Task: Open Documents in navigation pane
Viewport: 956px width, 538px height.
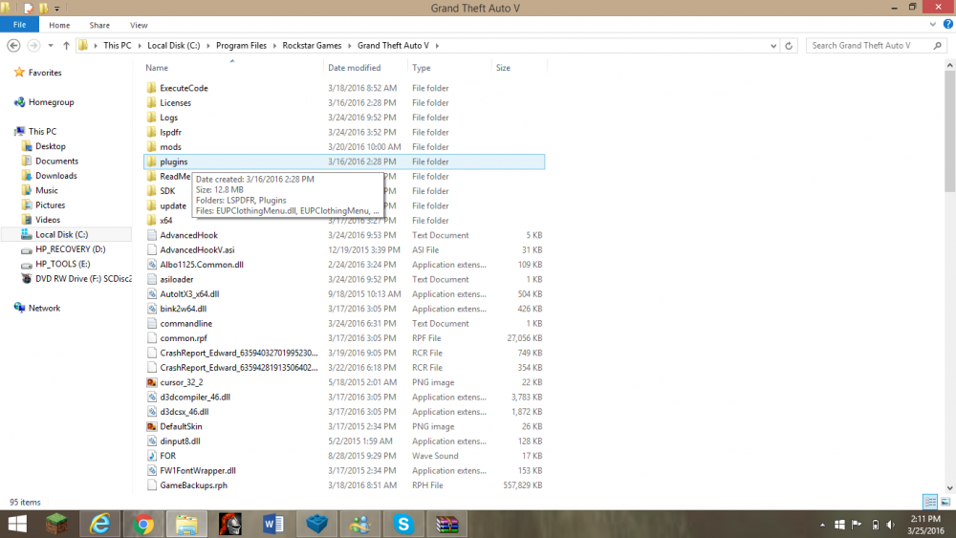Action: 56,161
